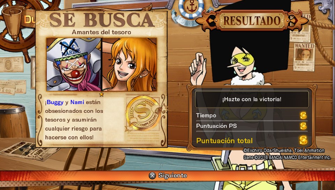This screenshot has width=335, height=190.
Task: Click the blue Buggy name link
Action: (x=55, y=102)
